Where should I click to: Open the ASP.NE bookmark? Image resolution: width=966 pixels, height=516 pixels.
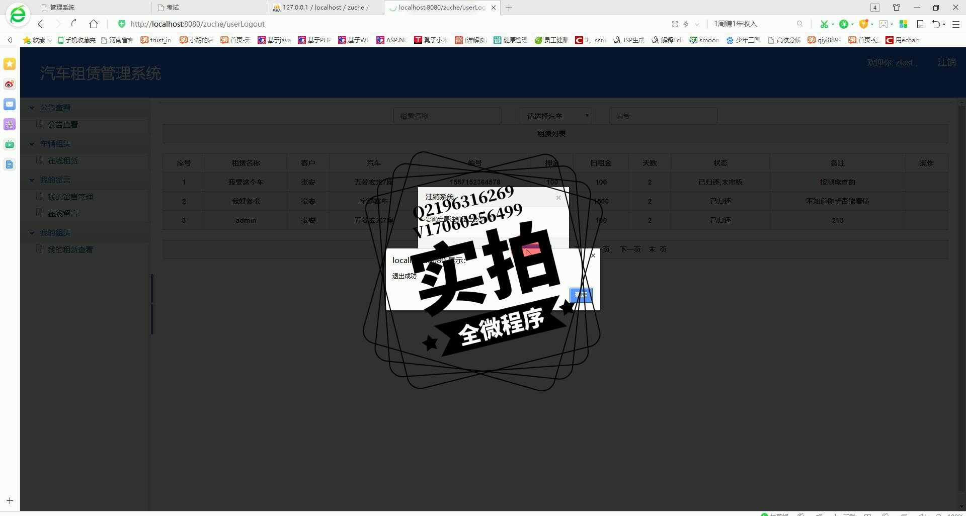click(391, 40)
